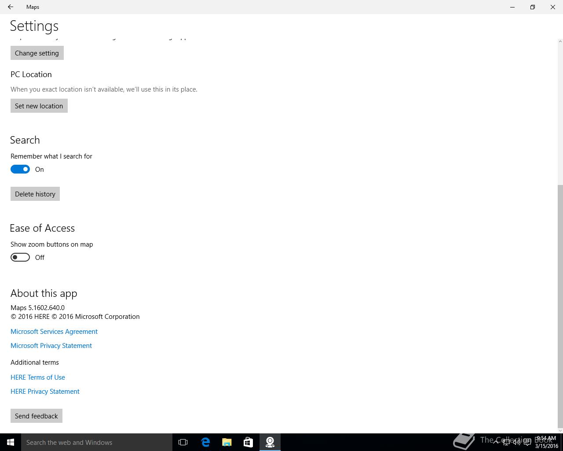The height and width of the screenshot is (451, 563).
Task: Open Action Center notifications icon
Action: point(527,442)
